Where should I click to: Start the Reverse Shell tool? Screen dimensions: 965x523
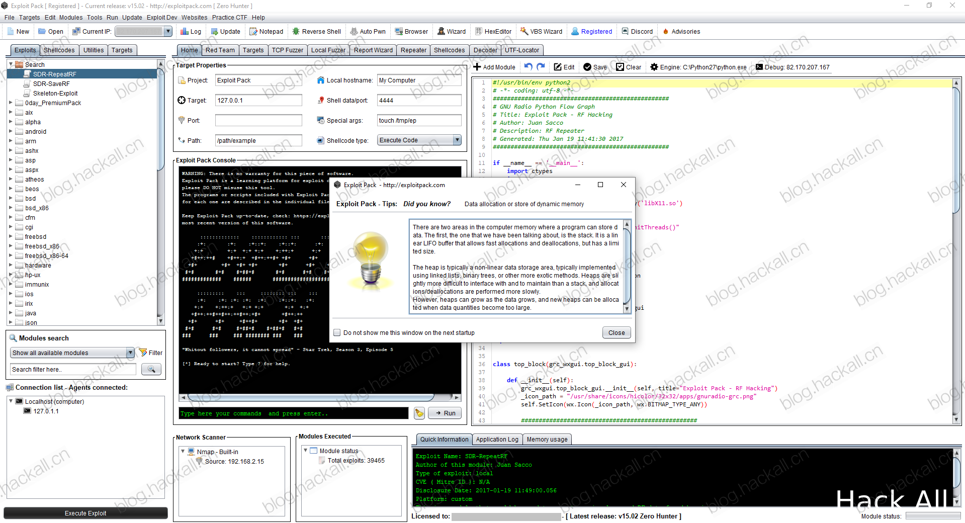tap(316, 31)
